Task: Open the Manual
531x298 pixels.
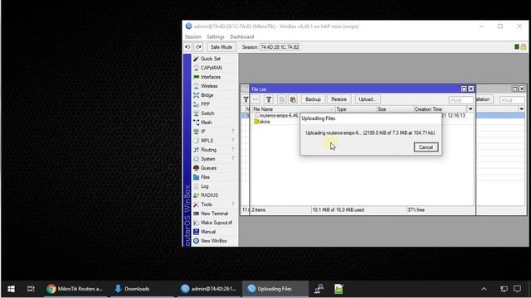Action: pos(208,232)
